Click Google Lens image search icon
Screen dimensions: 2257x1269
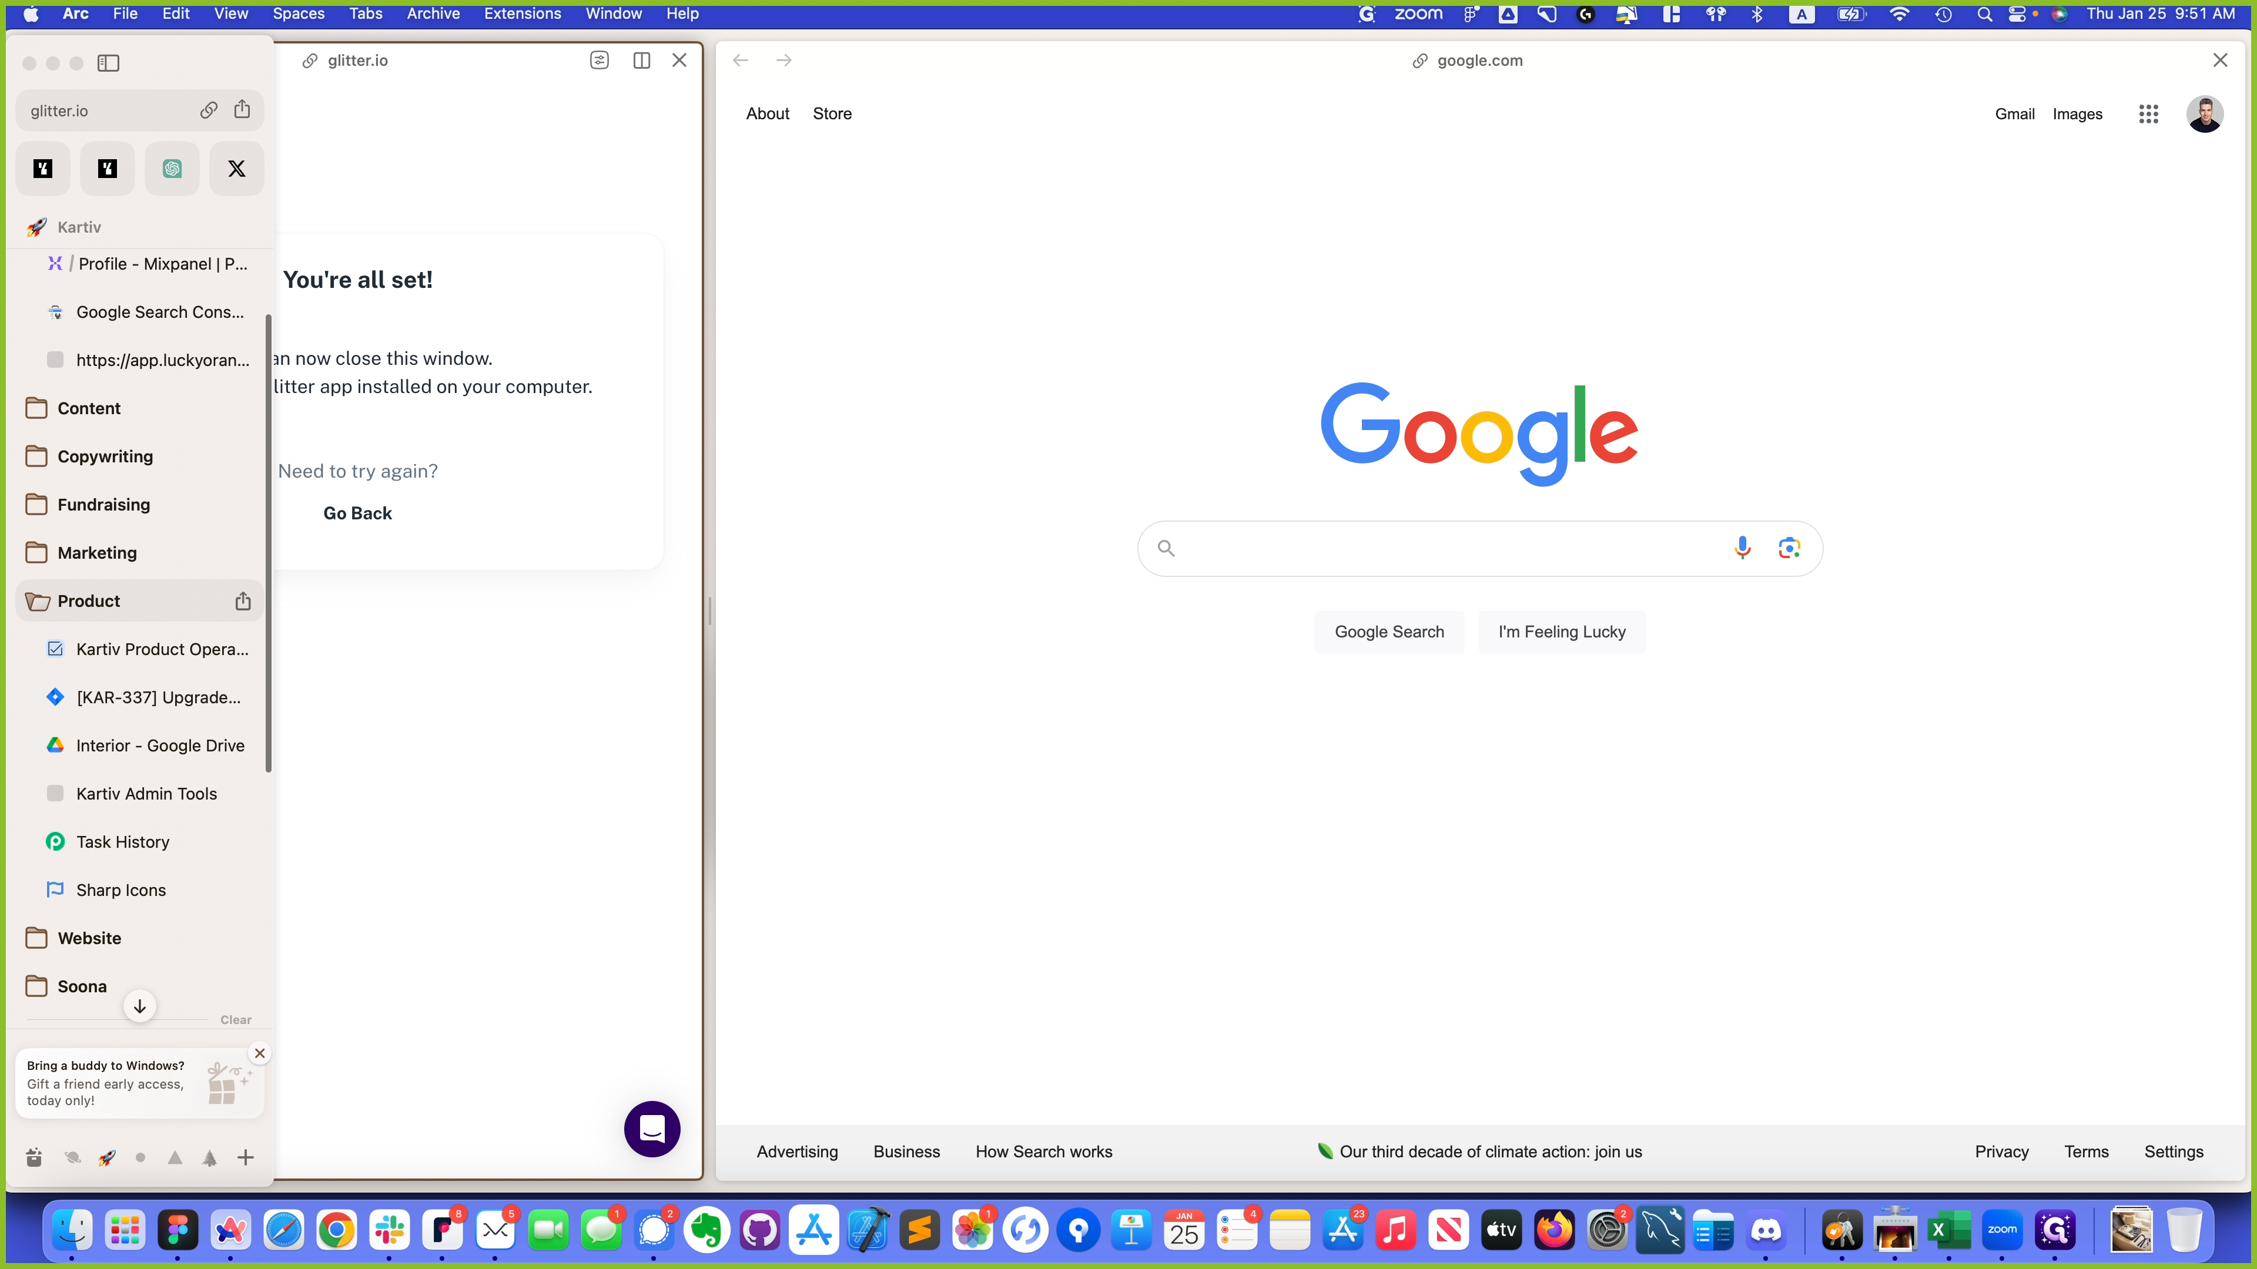click(1789, 548)
